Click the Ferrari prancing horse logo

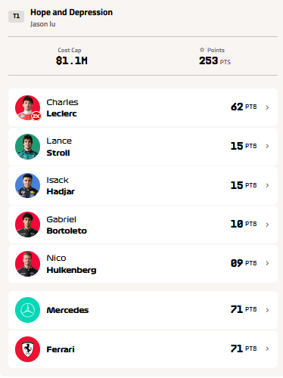(28, 349)
